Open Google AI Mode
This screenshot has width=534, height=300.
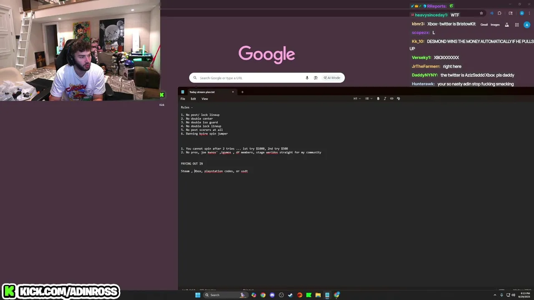pyautogui.click(x=332, y=78)
